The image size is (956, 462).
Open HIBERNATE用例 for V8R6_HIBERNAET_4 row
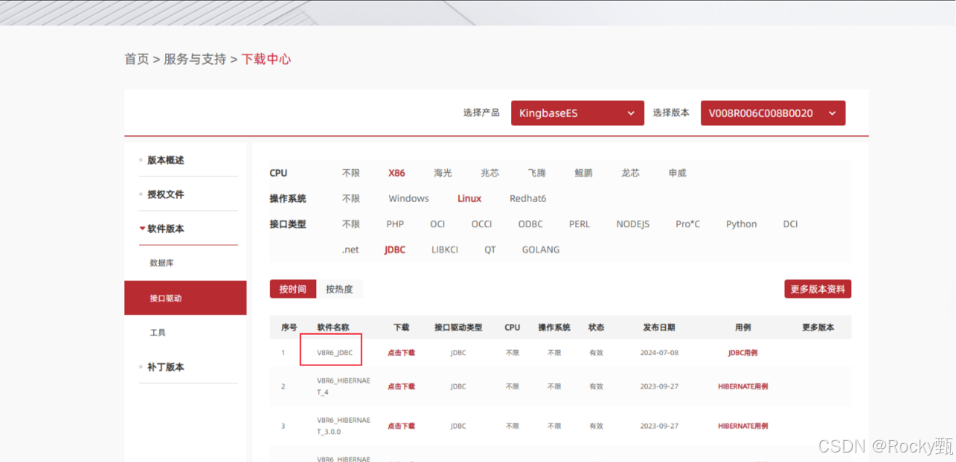743,386
